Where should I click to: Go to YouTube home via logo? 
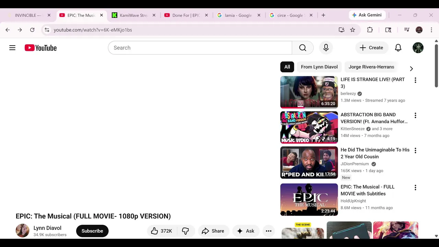coord(40,48)
